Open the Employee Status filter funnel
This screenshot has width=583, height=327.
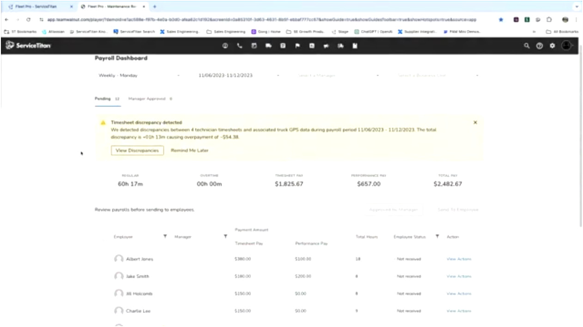(x=437, y=236)
